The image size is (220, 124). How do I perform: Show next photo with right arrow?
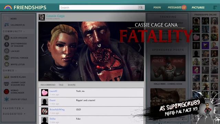(x=140, y=48)
